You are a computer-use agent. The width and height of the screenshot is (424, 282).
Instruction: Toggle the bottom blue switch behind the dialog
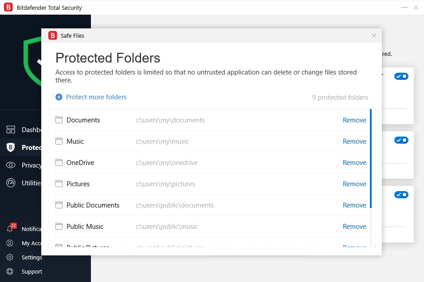coord(401,195)
